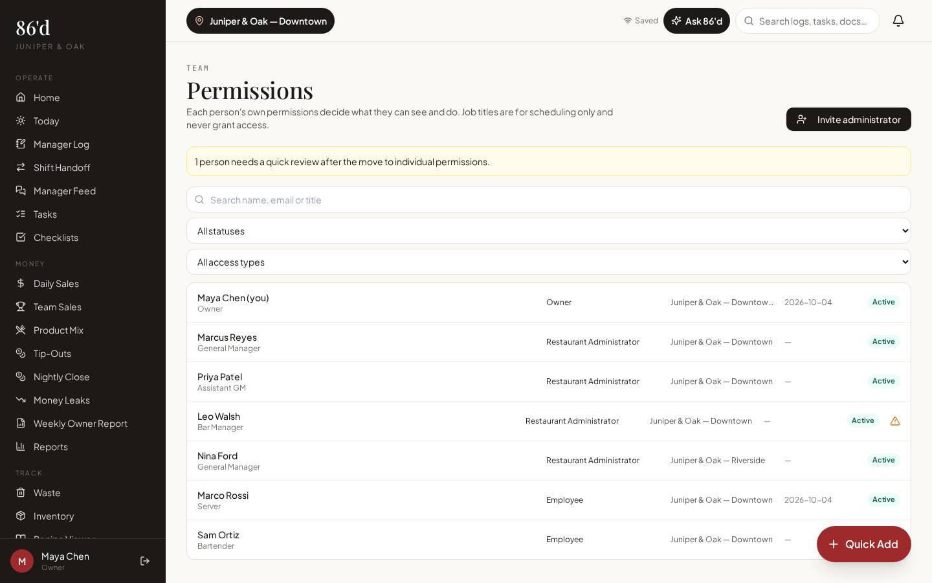Image resolution: width=932 pixels, height=583 pixels.
Task: Focus the Search logs, tasks, docs field
Action: (x=808, y=21)
